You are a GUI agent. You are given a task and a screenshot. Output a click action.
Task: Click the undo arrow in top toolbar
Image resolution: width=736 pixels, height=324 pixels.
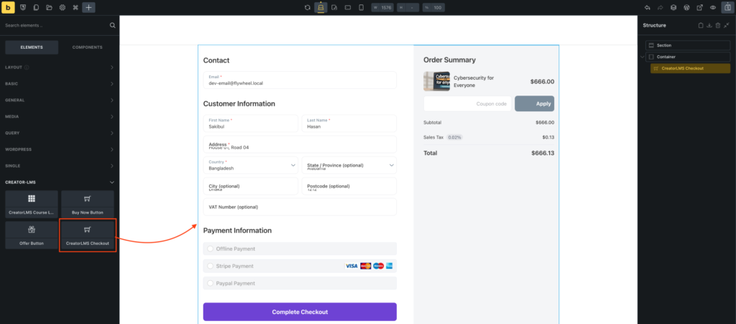648,7
